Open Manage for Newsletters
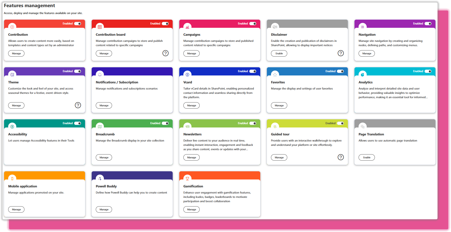The width and height of the screenshot is (451, 232). click(x=192, y=157)
